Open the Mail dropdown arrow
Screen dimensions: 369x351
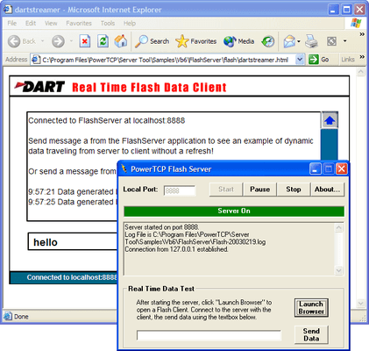click(x=299, y=41)
